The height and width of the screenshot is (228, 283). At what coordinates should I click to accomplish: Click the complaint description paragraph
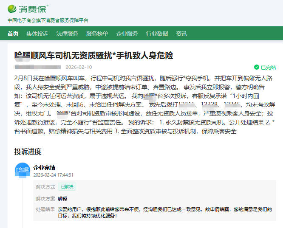click(144, 104)
